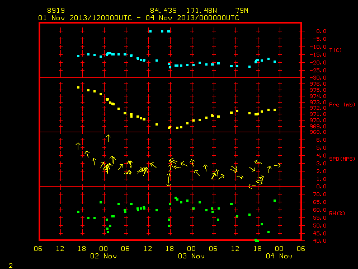Click the topmost wind arrow above 6.0
The image size is (358, 269).
click(108, 138)
